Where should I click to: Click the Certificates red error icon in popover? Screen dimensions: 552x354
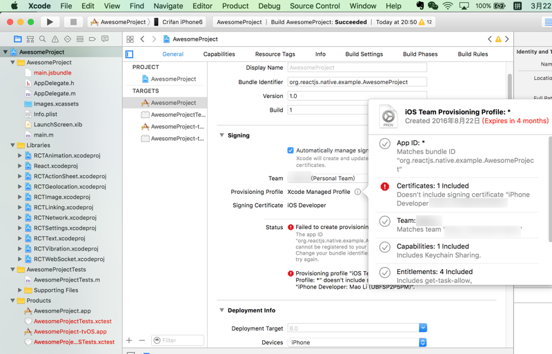[385, 186]
